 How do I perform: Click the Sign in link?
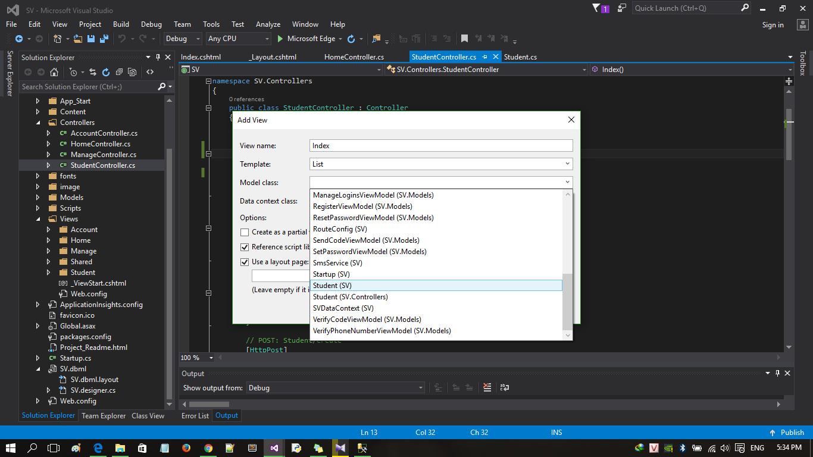pyautogui.click(x=773, y=24)
